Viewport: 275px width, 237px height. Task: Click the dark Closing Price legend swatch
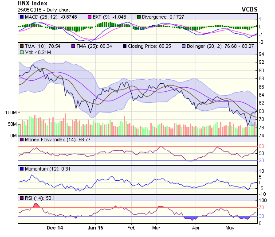(x=125, y=46)
